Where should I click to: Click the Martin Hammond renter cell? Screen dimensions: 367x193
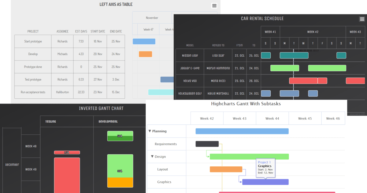point(218,68)
